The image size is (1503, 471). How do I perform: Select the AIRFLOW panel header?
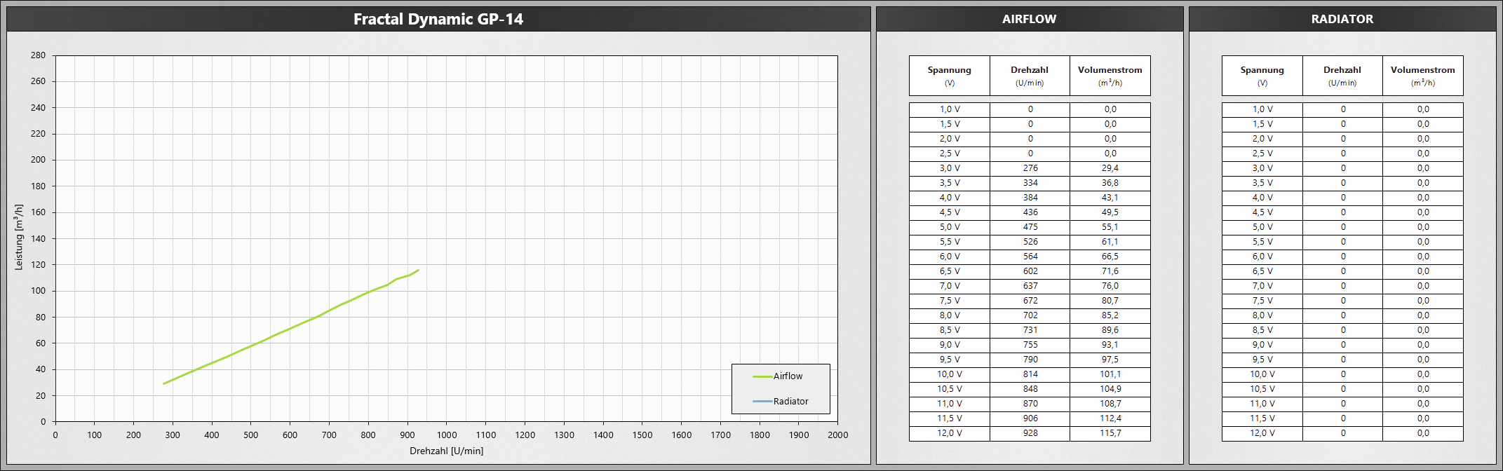pyautogui.click(x=1029, y=19)
